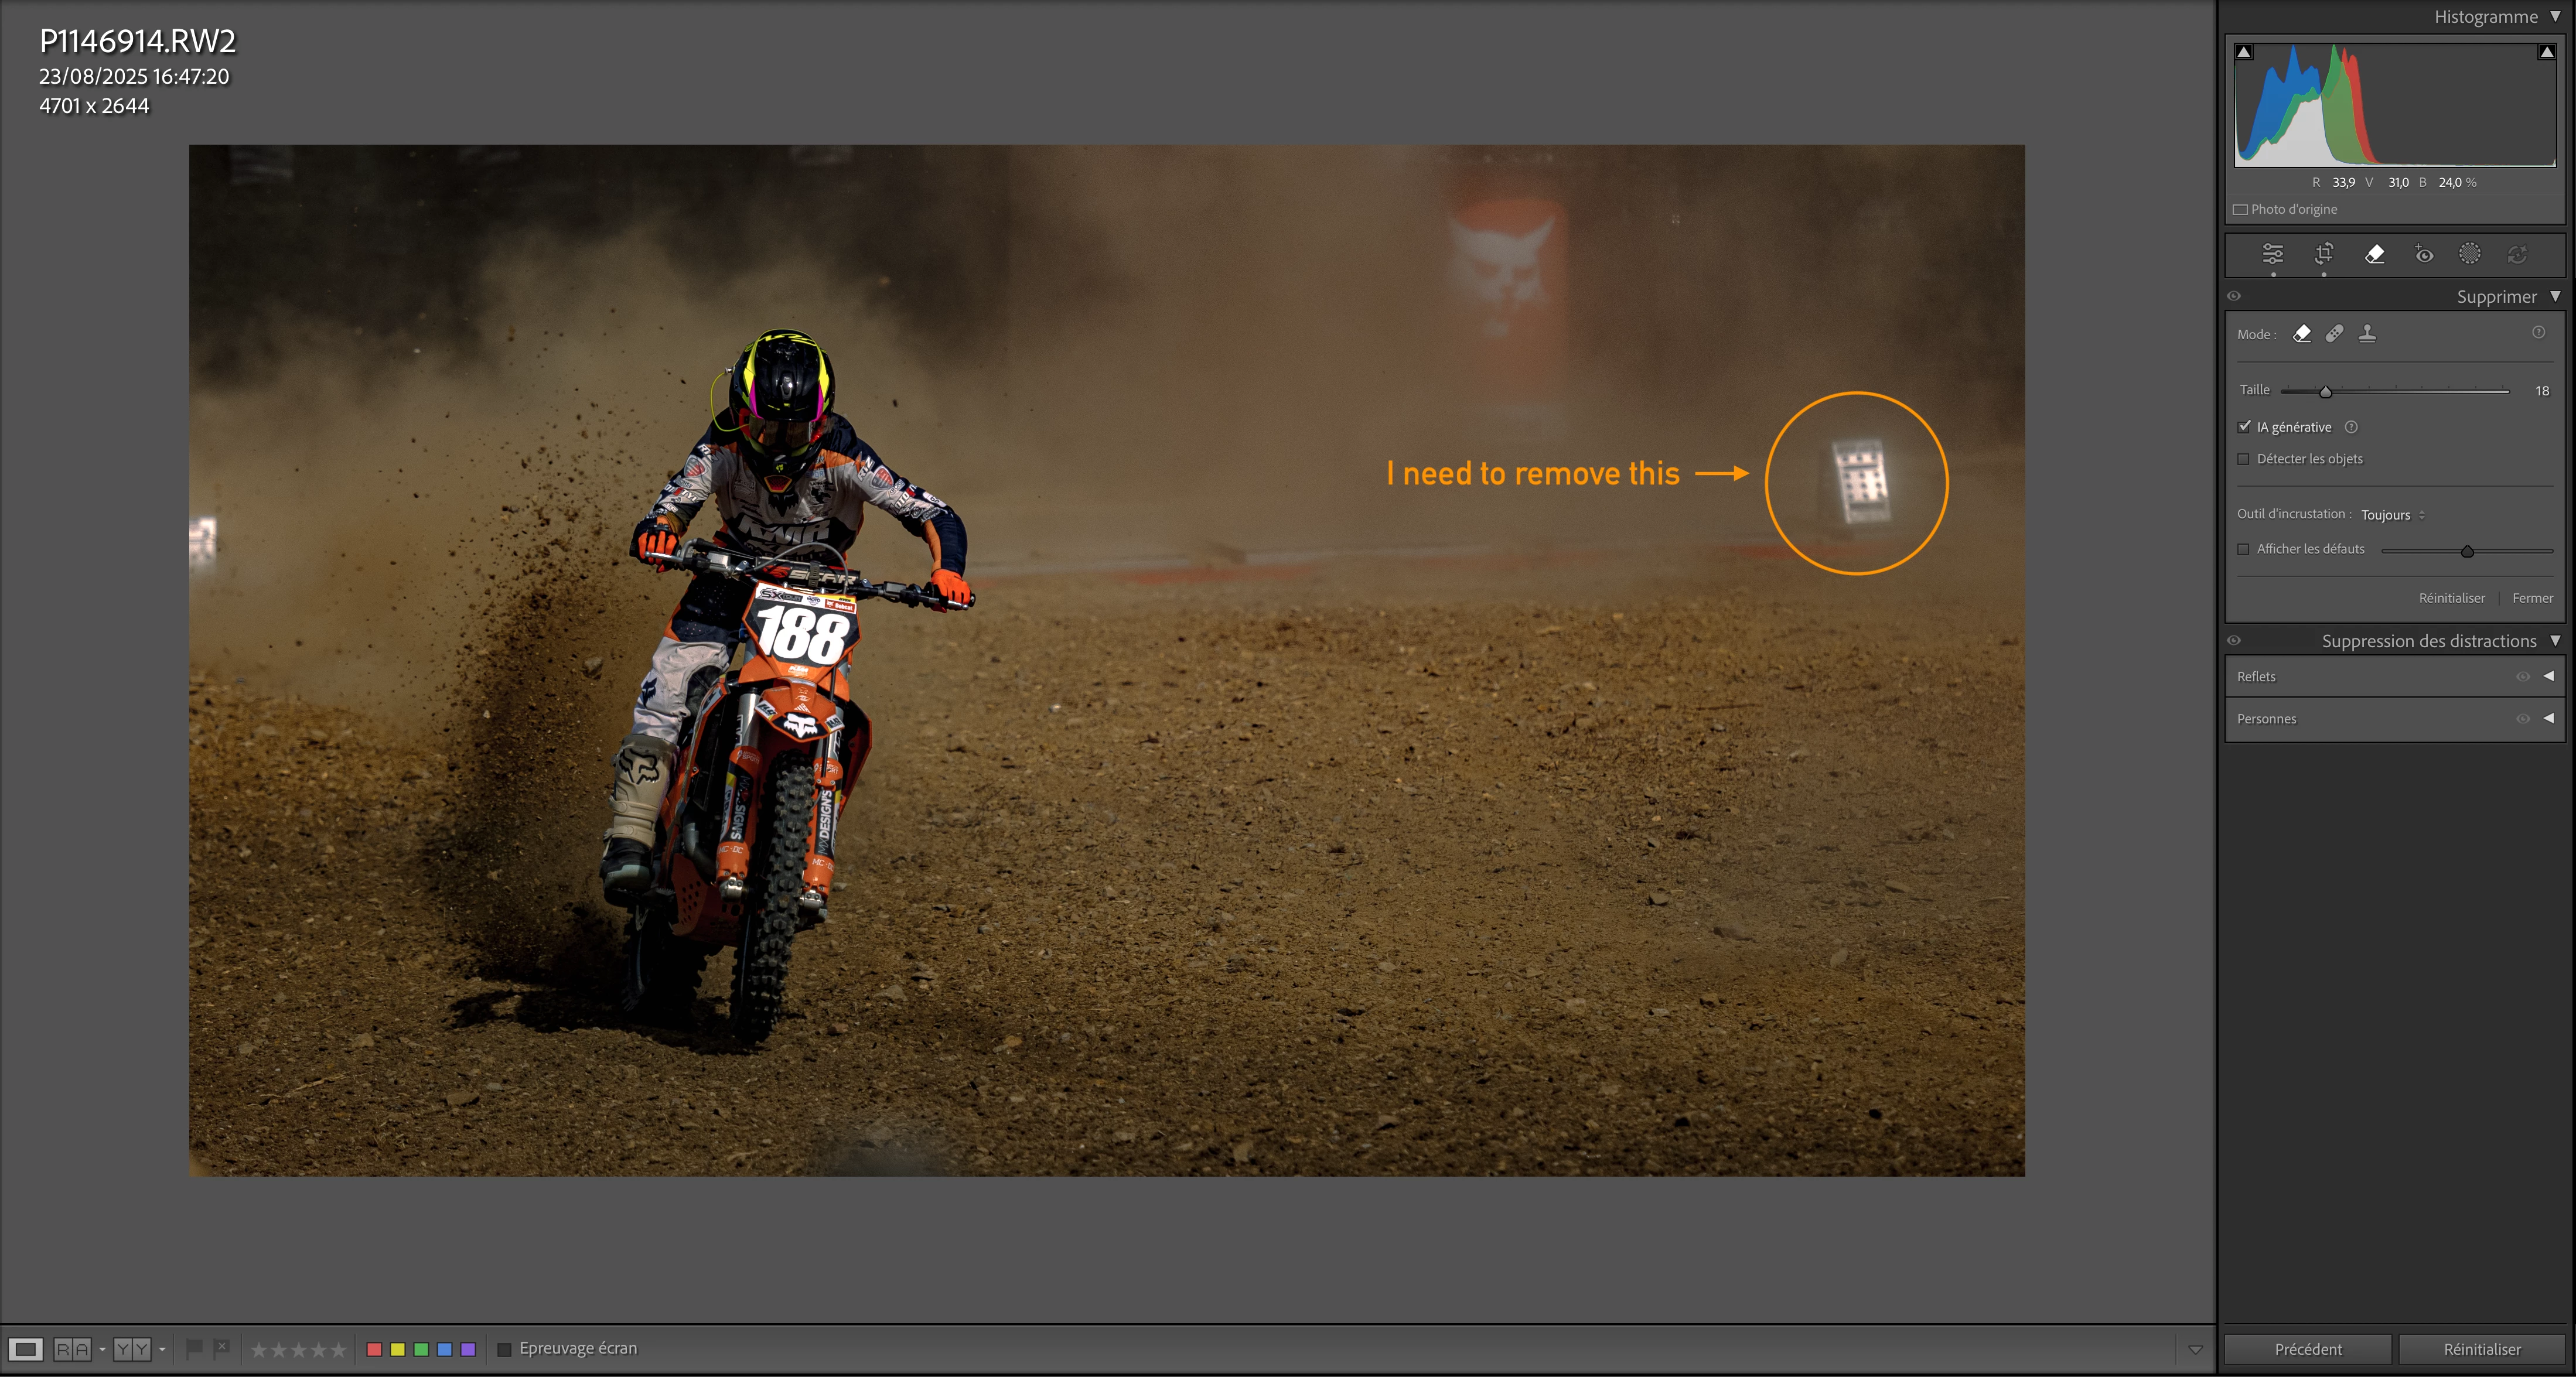Select the Red-eye correction tool
Viewport: 2576px width, 1377px height.
pos(2423,254)
